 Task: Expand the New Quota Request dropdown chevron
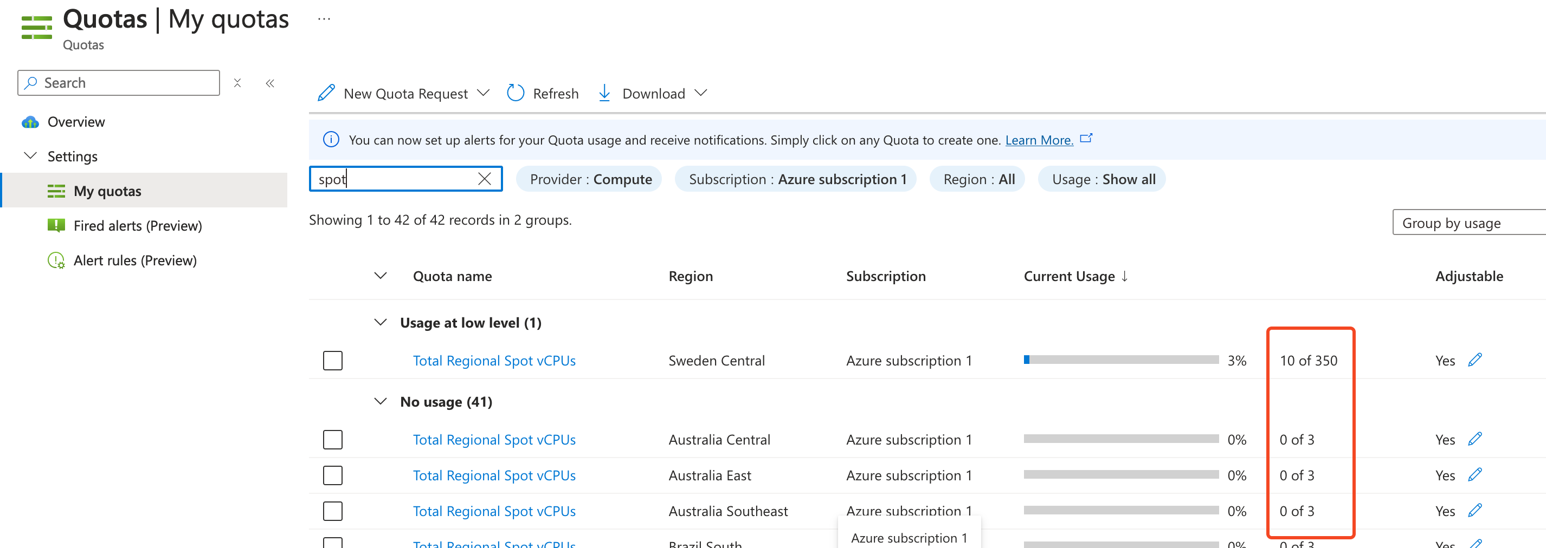(x=483, y=93)
